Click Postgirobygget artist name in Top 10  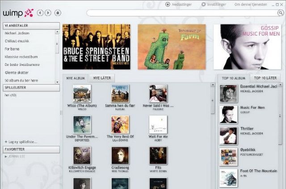[252, 155]
